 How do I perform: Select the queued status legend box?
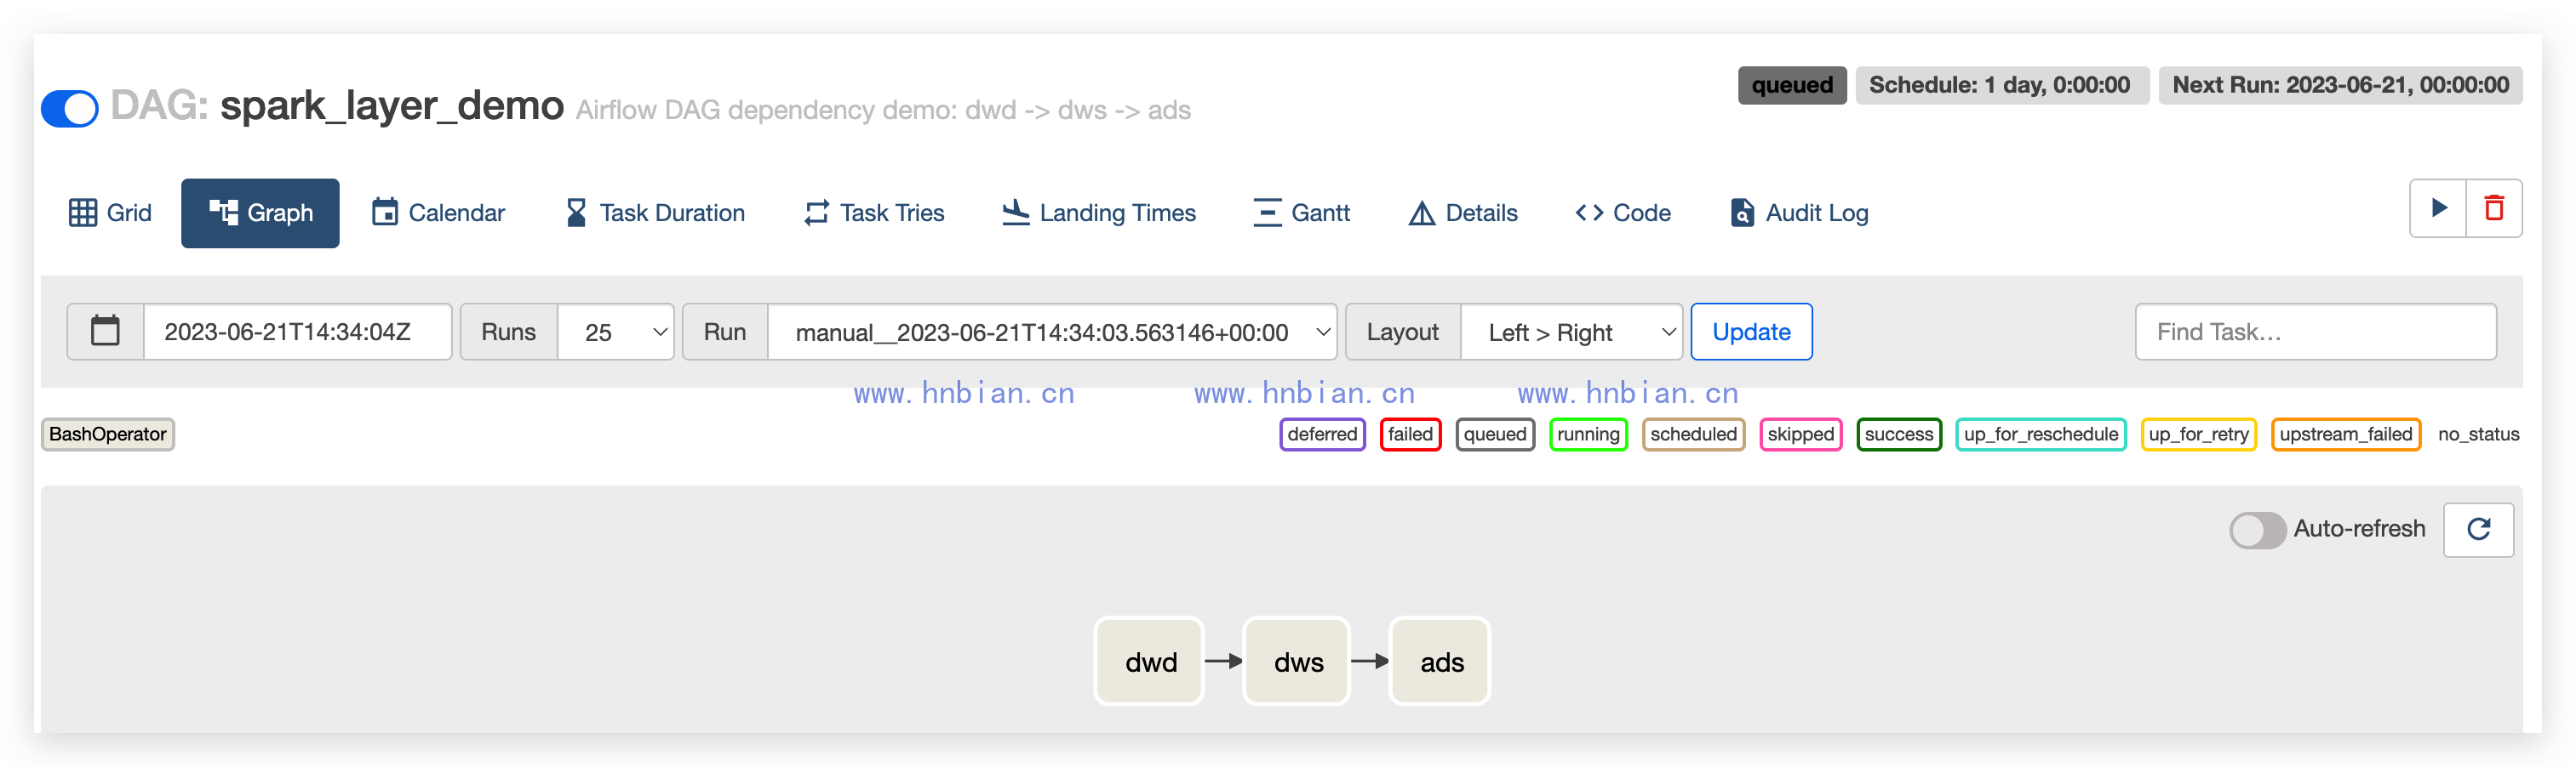tap(1495, 435)
